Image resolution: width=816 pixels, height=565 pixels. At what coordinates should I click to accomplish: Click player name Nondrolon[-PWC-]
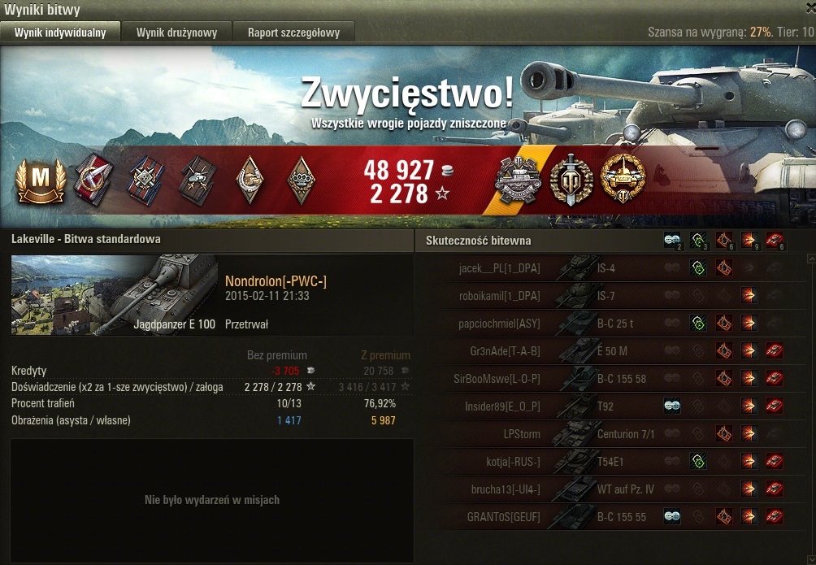point(276,281)
